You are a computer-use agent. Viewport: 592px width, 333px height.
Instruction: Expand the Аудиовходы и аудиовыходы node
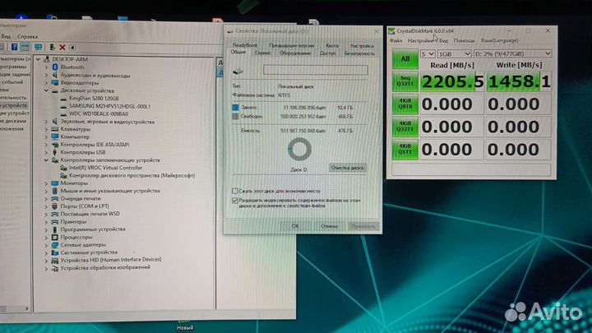coord(46,75)
